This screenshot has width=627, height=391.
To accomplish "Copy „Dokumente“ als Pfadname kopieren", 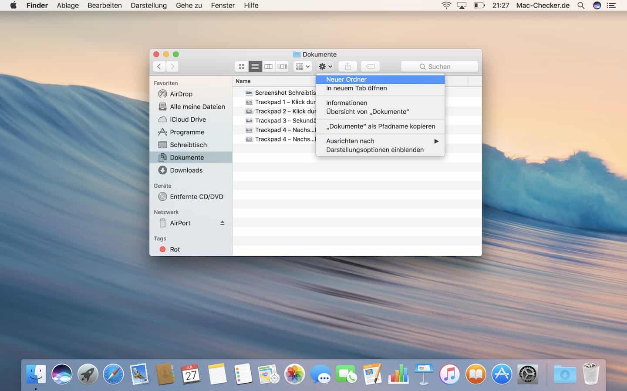I will [380, 126].
